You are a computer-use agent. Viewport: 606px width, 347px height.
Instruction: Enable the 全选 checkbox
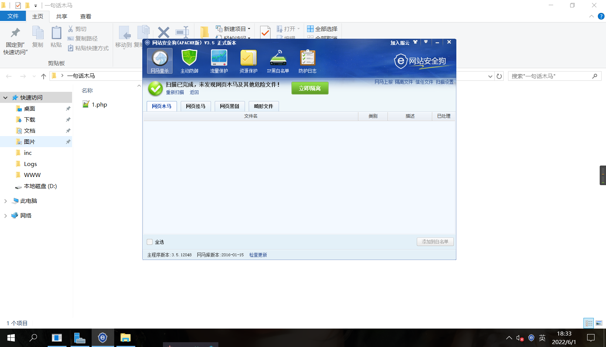(150, 242)
